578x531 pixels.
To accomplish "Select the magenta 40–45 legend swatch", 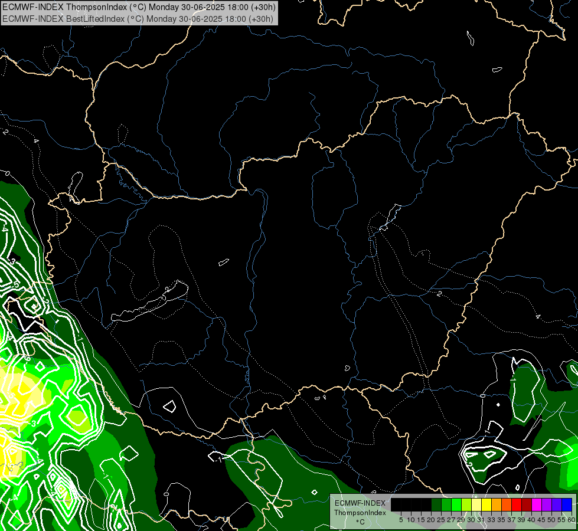I will click(537, 504).
